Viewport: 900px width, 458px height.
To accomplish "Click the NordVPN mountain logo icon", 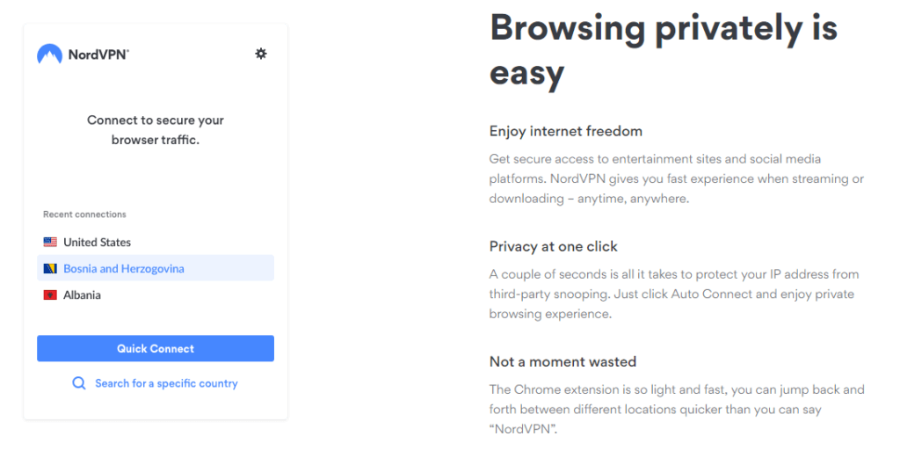I will [49, 55].
